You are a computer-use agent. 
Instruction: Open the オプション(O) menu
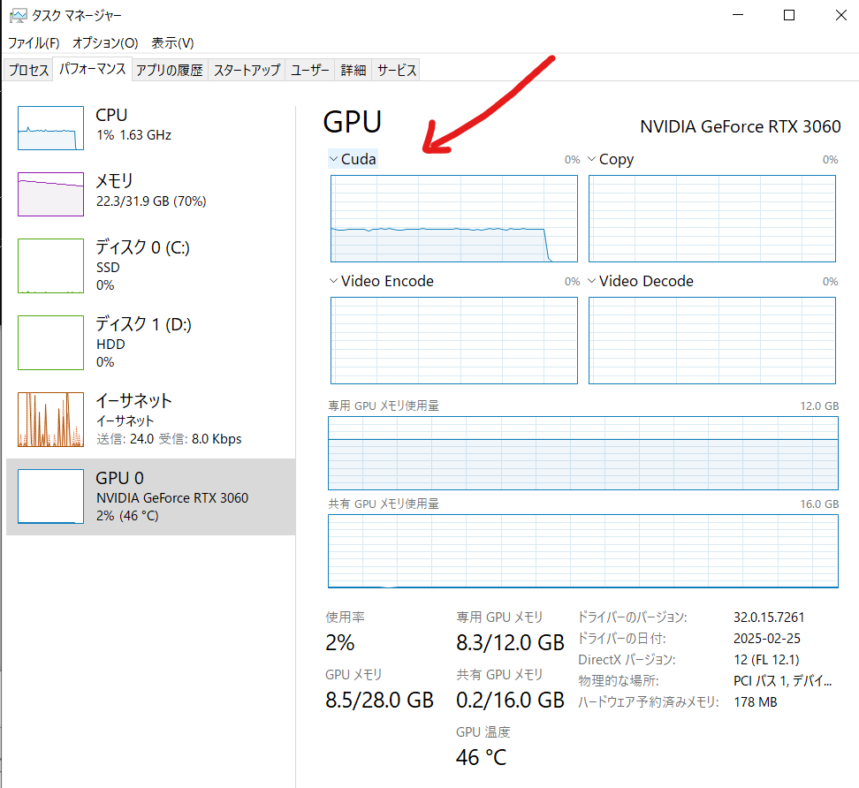105,42
